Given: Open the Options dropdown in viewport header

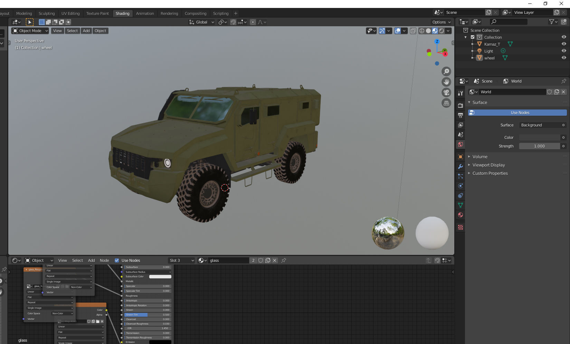Looking at the screenshot, I should (441, 22).
